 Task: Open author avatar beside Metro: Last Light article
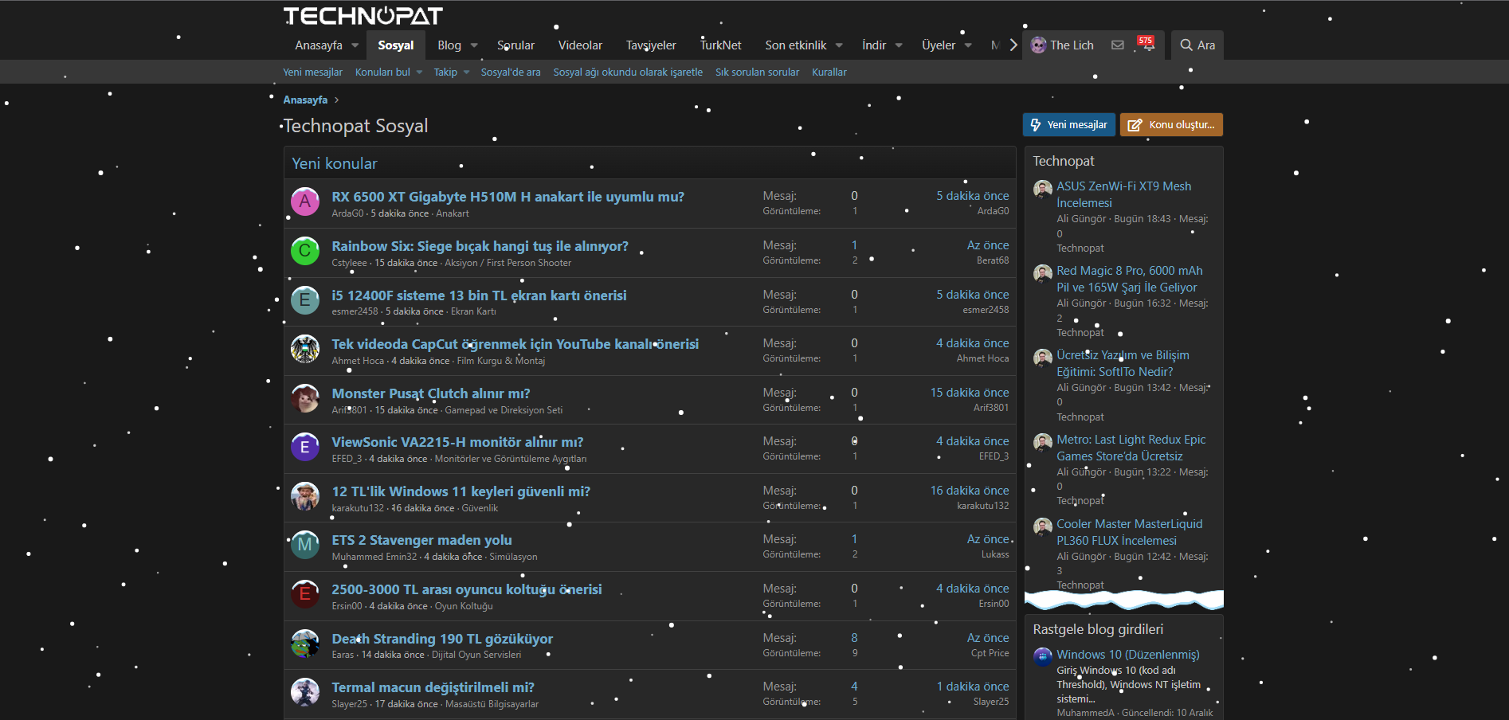tap(1043, 443)
